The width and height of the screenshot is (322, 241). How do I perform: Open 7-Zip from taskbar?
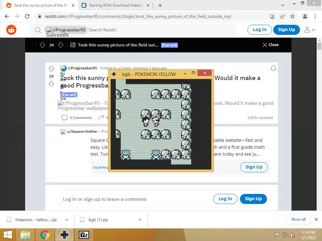84,235
